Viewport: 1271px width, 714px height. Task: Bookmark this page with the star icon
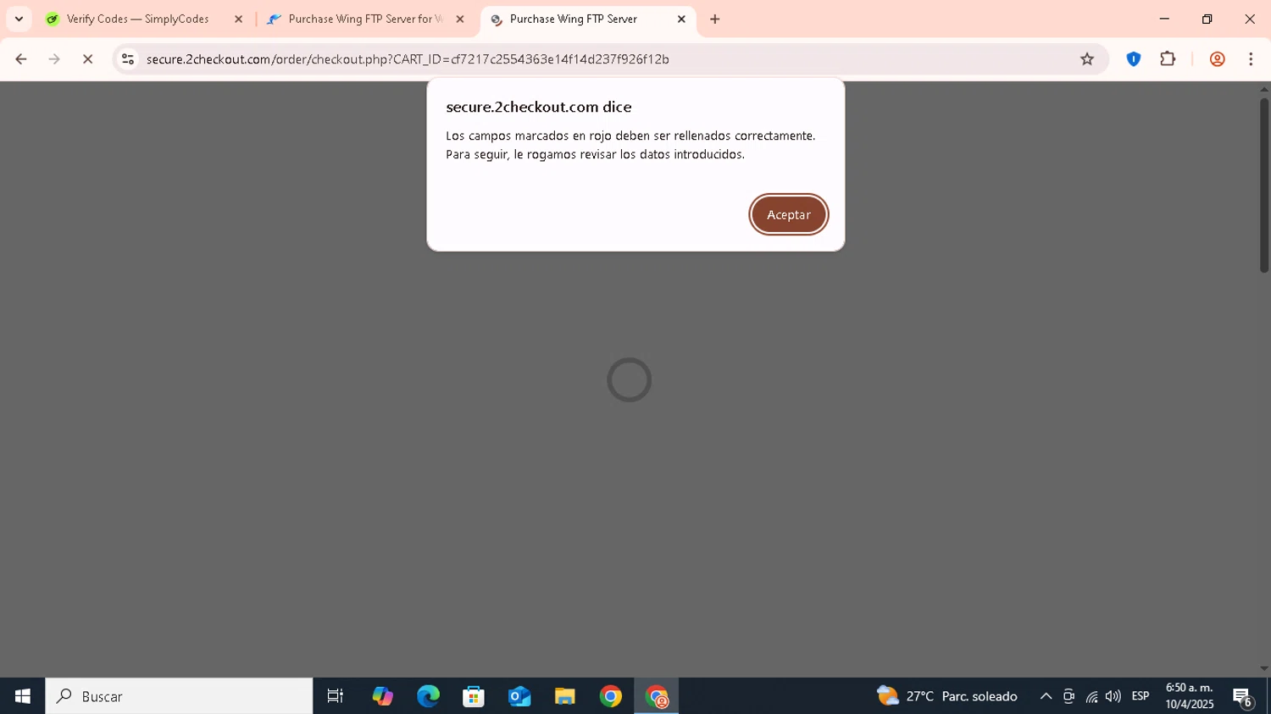pos(1087,58)
